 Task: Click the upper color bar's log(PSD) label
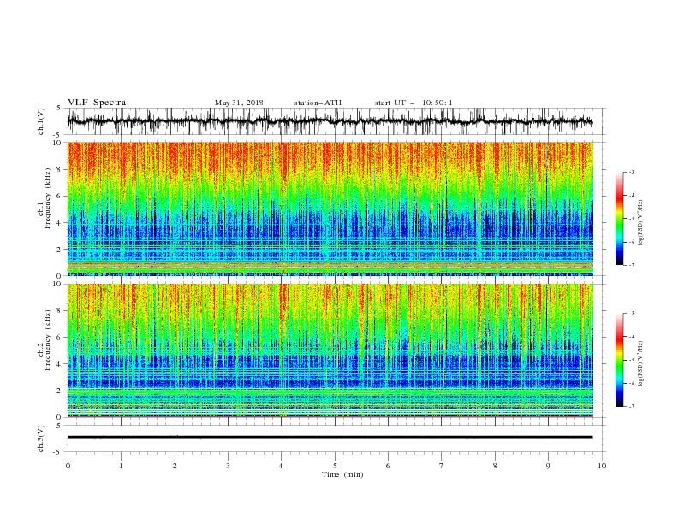pos(641,223)
